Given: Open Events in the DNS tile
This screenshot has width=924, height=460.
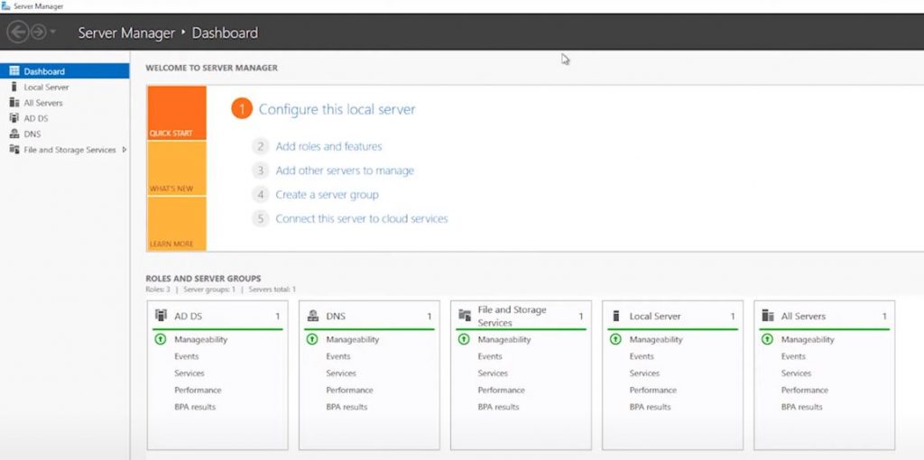Looking at the screenshot, I should [x=338, y=356].
